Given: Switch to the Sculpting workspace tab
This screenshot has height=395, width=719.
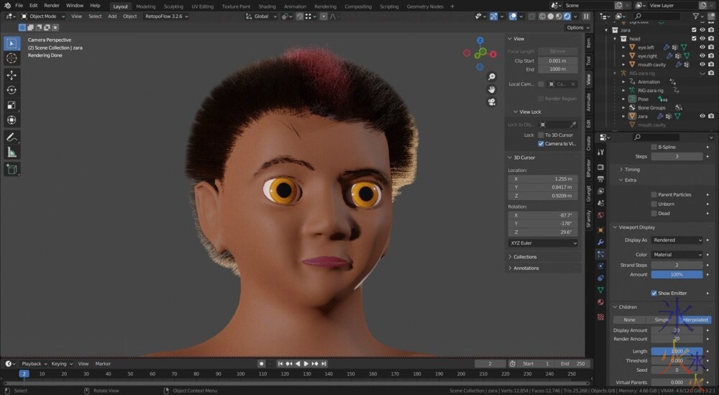Looking at the screenshot, I should [173, 6].
